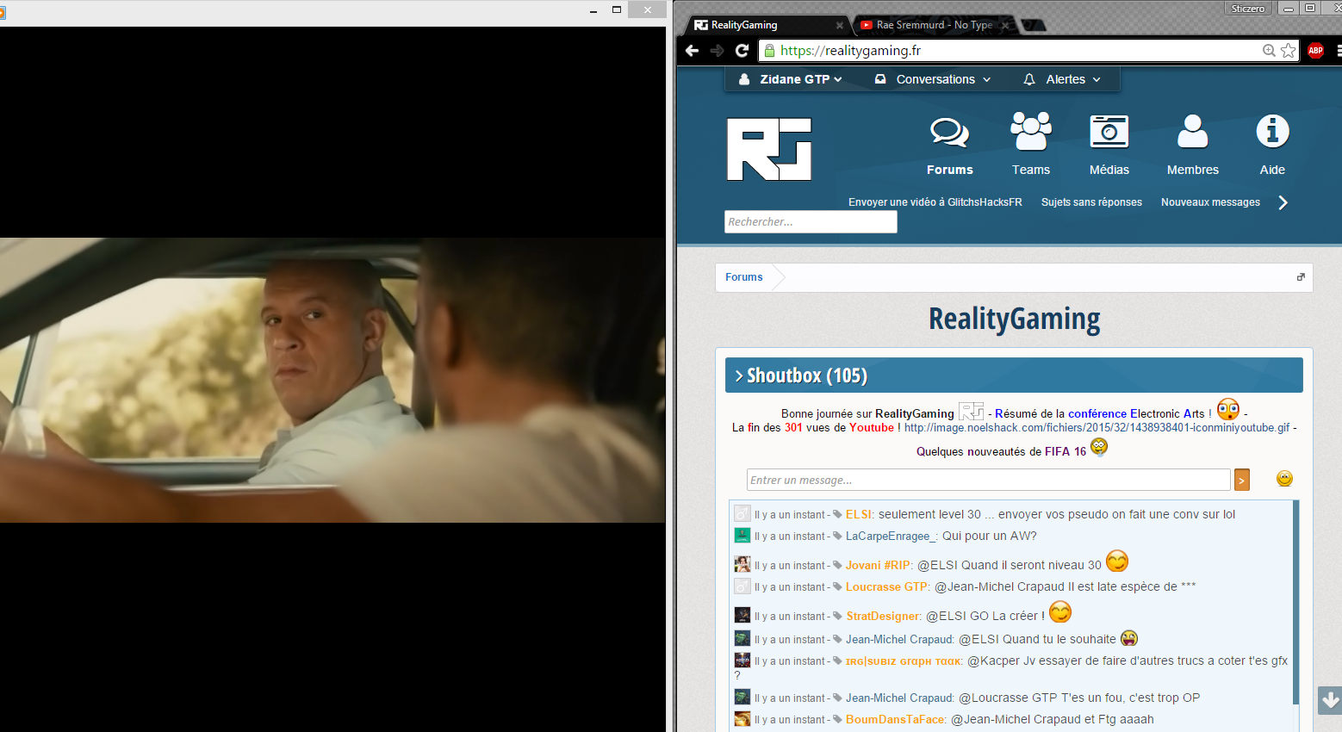The image size is (1342, 732).
Task: Click the Forums navigation label
Action: click(x=950, y=170)
